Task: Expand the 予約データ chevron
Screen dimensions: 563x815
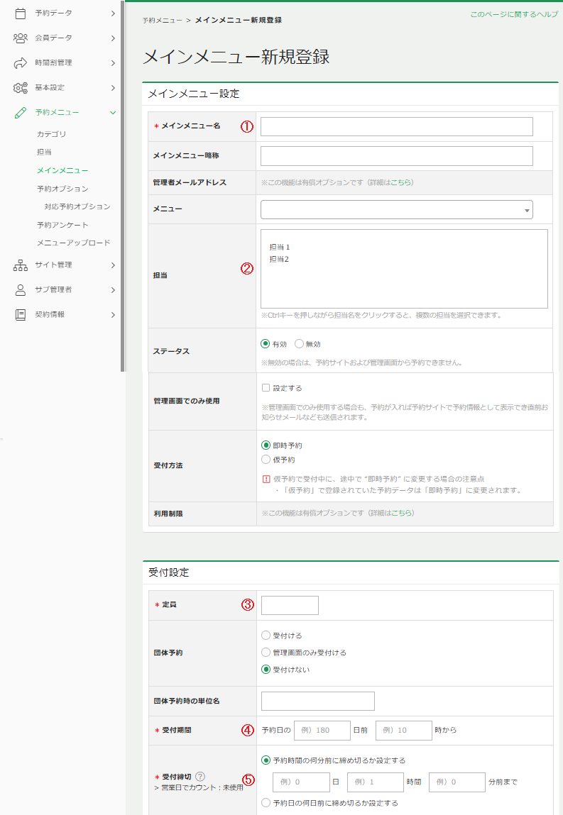Action: pyautogui.click(x=113, y=13)
